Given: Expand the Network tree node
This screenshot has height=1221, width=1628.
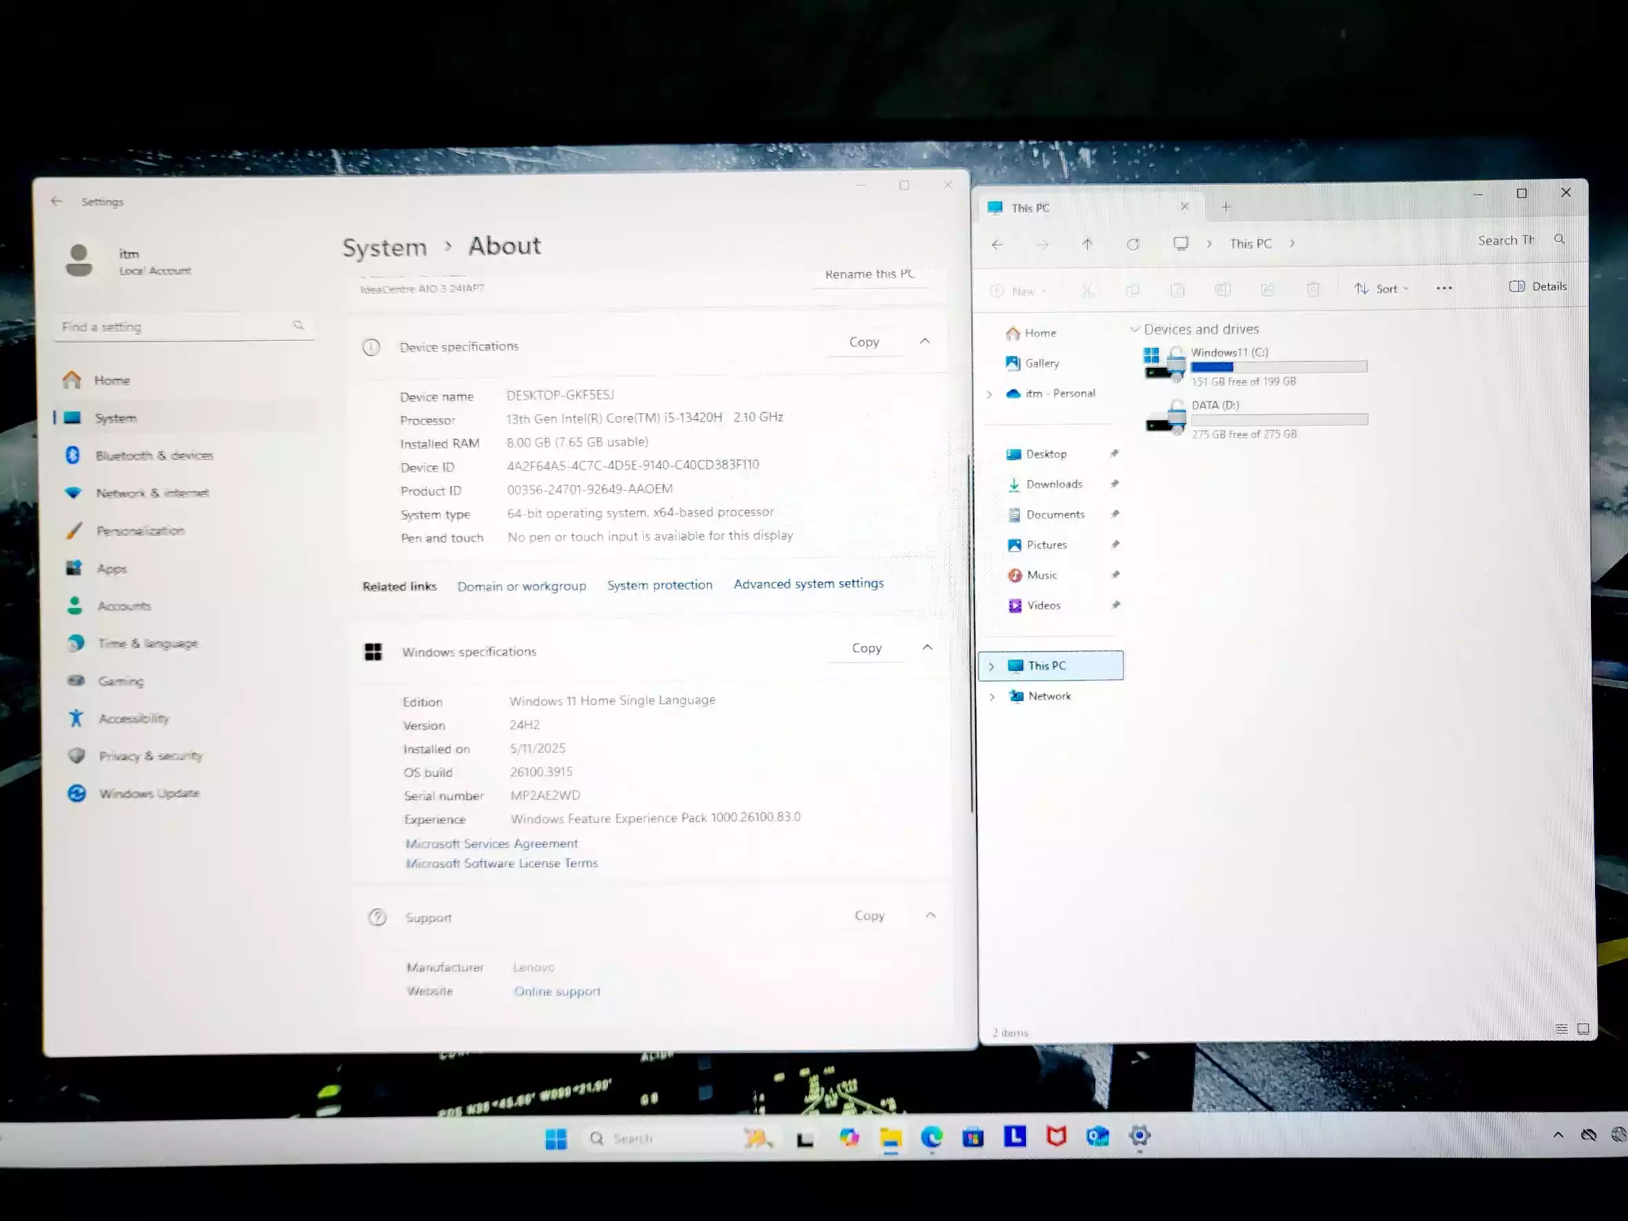Looking at the screenshot, I should tap(992, 696).
